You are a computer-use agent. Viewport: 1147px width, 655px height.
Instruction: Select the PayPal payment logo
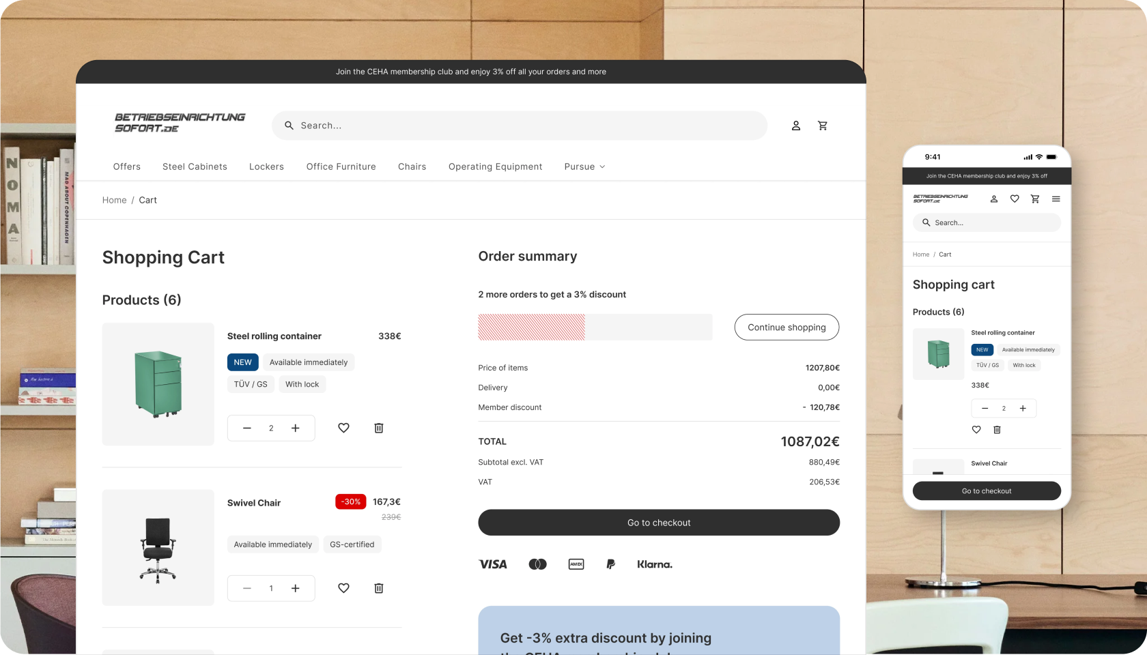[x=611, y=564]
